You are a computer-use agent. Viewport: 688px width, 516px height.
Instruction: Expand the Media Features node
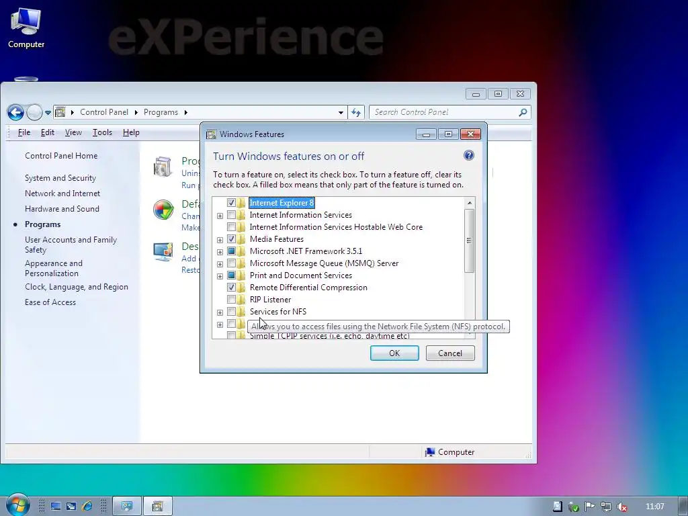click(x=220, y=240)
